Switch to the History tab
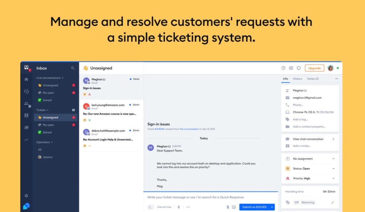The width and height of the screenshot is (365, 212). coord(297,79)
